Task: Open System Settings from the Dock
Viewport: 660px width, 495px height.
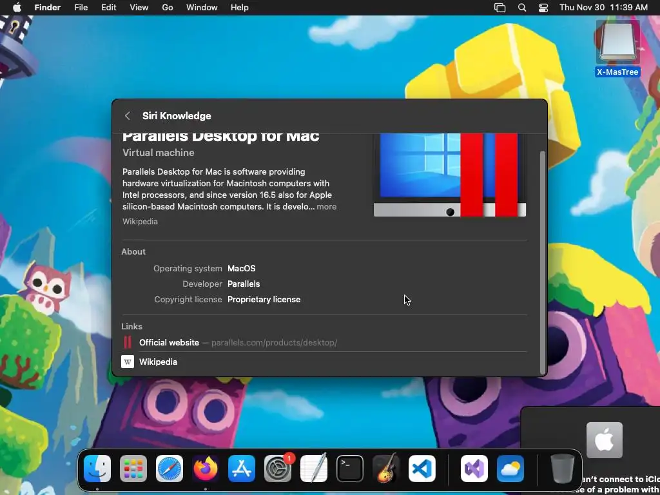Action: [x=278, y=469]
